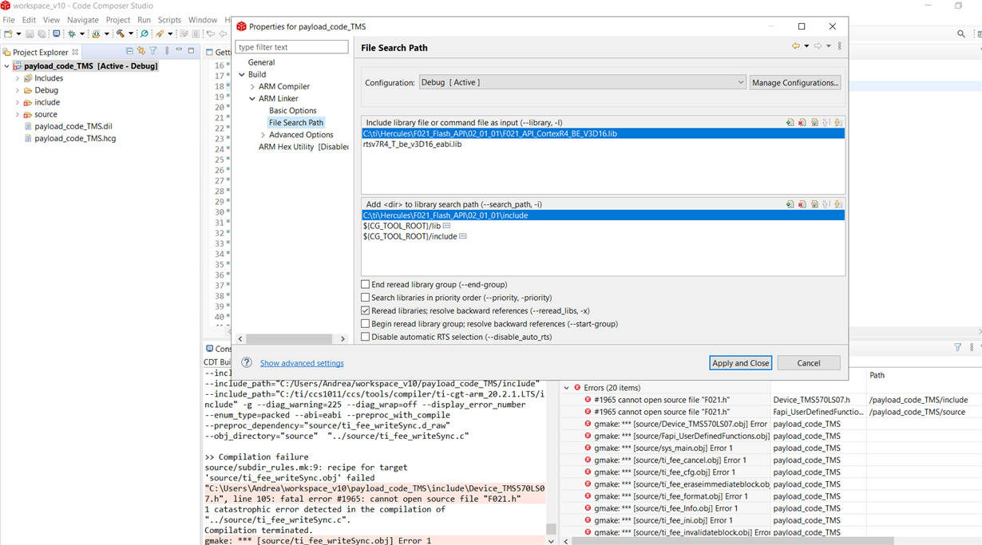Collapse the Errors (20 items) group
Viewport: 982px width, 545px height.
click(567, 388)
